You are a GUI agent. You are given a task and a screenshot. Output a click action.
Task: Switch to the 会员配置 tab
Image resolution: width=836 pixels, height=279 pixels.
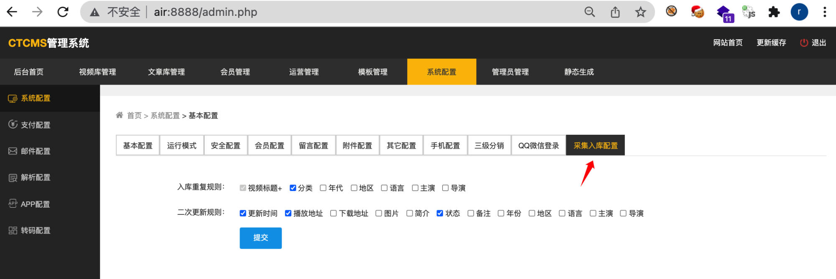coord(270,146)
